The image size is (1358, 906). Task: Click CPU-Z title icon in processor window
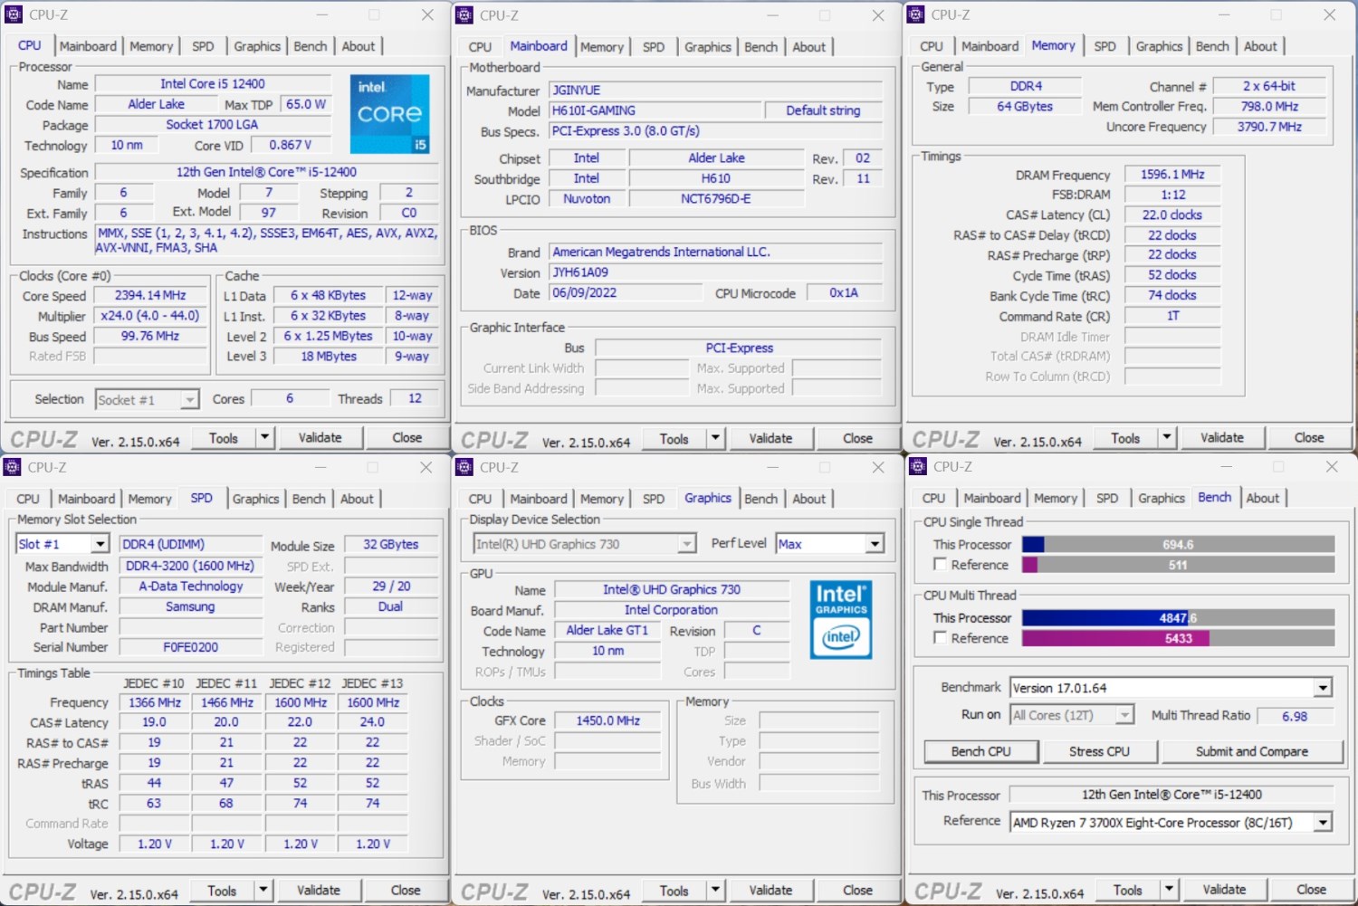click(x=14, y=14)
